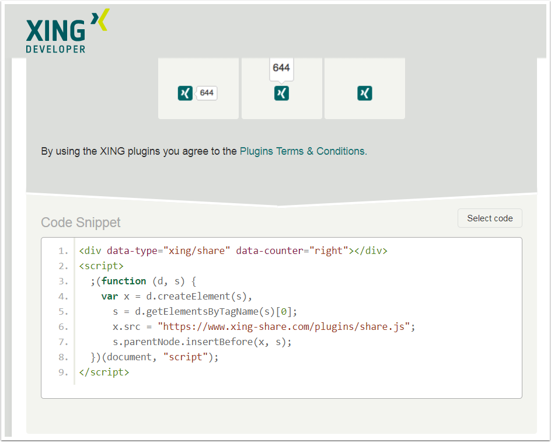Select XING share button without counter
Screen dimensions: 551x442
[x=365, y=93]
